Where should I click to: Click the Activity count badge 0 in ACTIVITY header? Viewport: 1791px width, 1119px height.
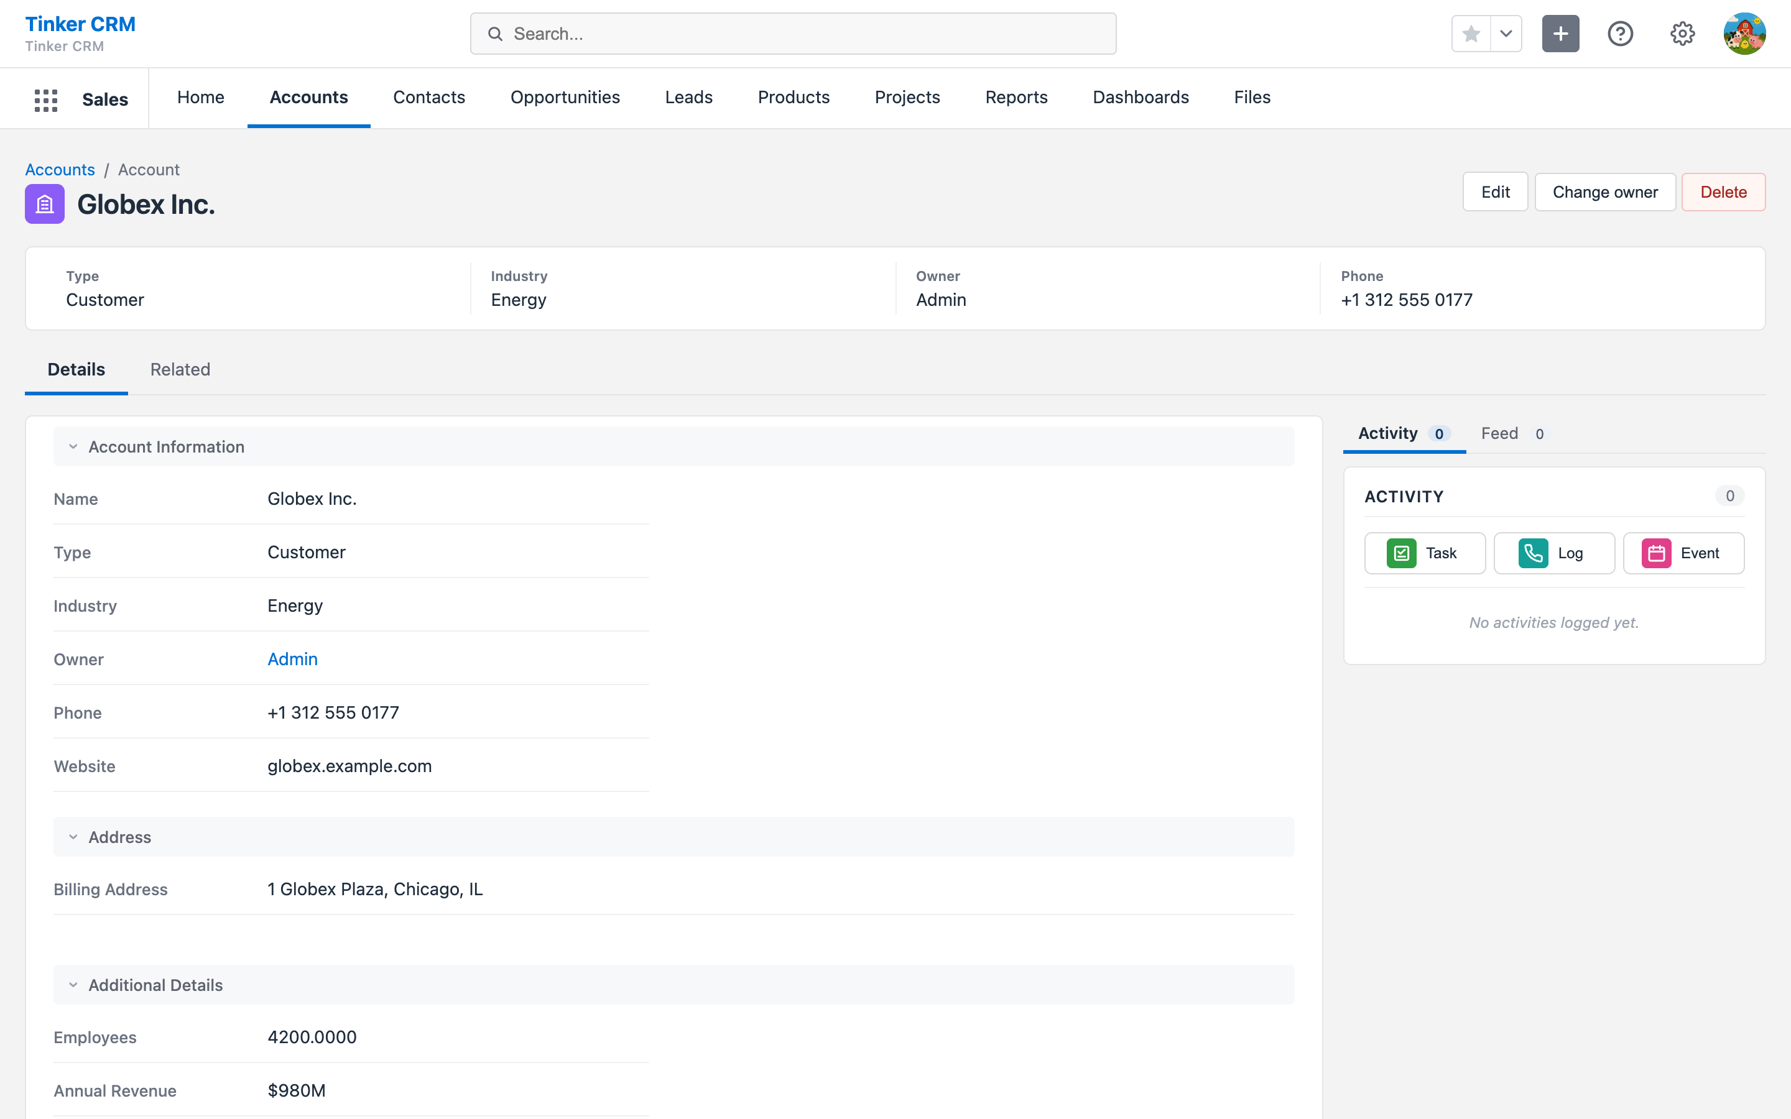click(1729, 496)
